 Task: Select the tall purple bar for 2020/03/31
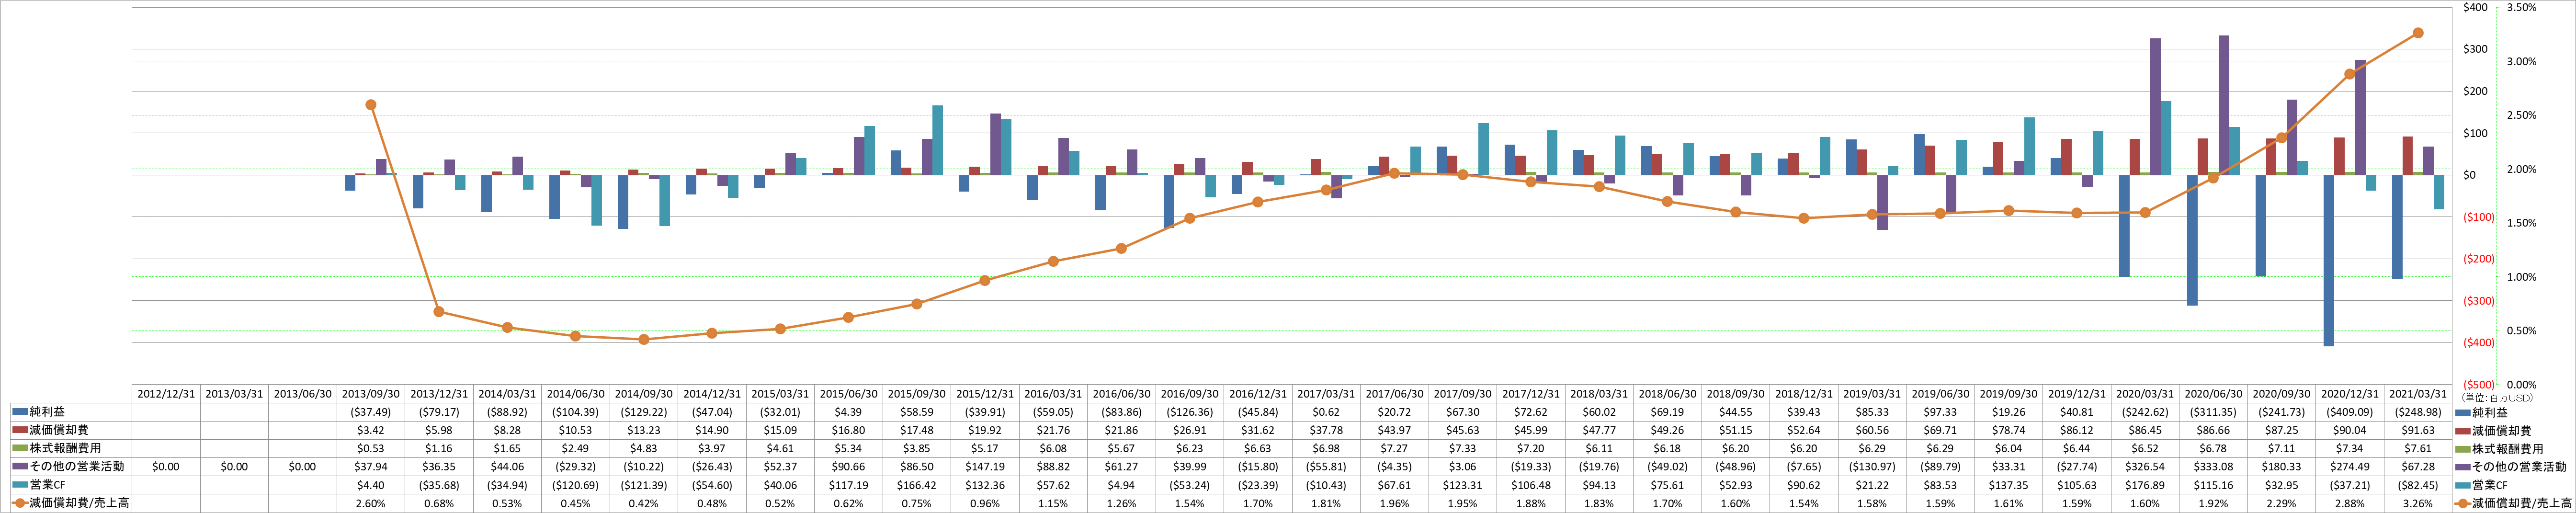(x=2155, y=107)
